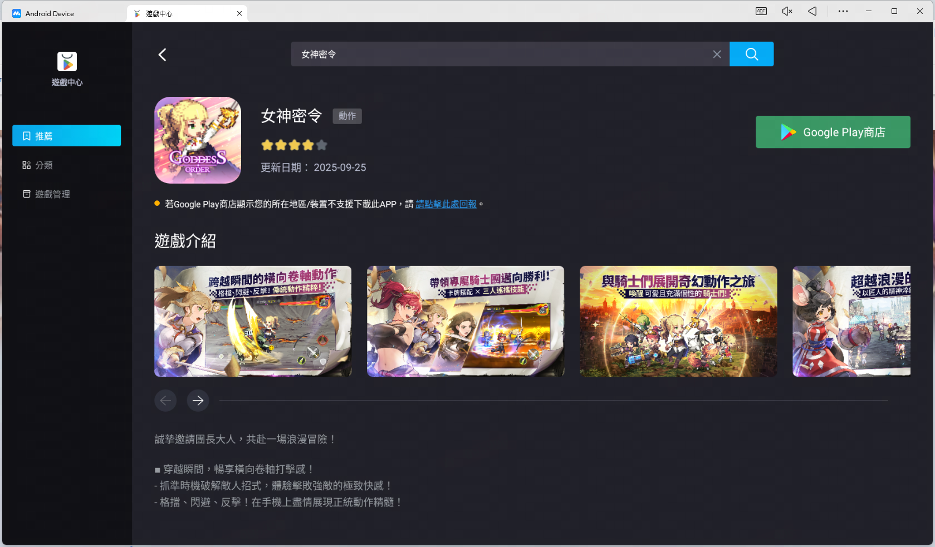Click the screenshot carousel scroll track
935x547 pixels.
pyautogui.click(x=554, y=401)
